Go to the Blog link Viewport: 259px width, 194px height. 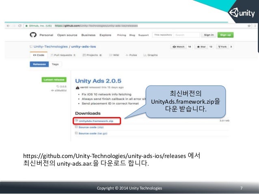pyautogui.click(x=132, y=35)
